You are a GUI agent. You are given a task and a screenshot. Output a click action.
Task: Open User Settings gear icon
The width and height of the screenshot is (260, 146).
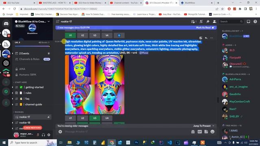pos(49,135)
